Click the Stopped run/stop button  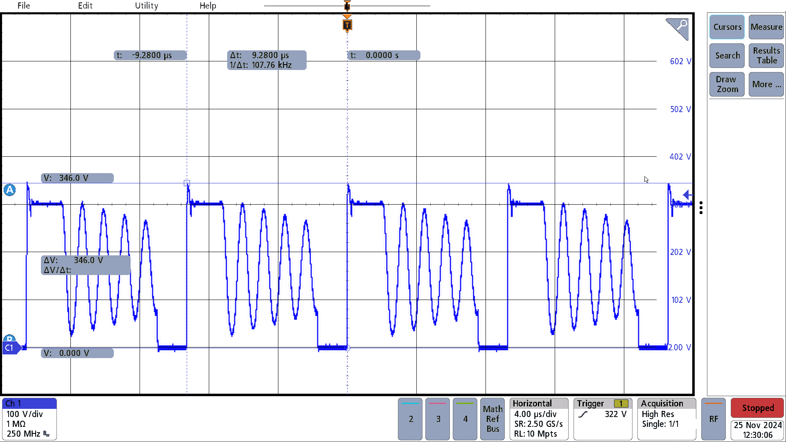[x=758, y=408]
